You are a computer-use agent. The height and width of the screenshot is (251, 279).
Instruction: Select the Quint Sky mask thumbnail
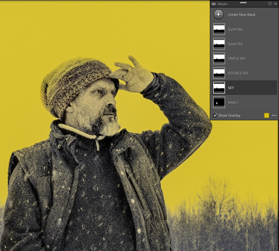(x=219, y=29)
